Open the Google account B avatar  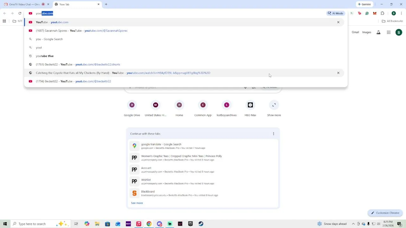point(399,32)
